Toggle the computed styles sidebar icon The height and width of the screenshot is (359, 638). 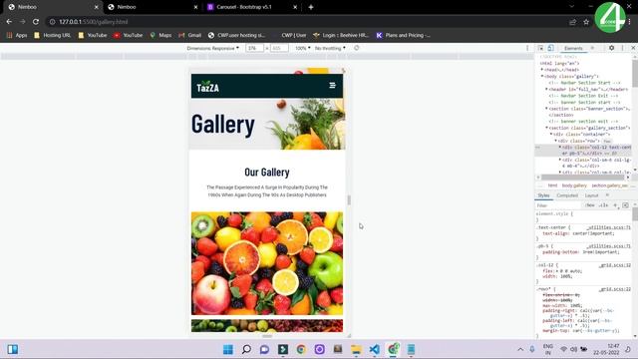pyautogui.click(x=625, y=205)
